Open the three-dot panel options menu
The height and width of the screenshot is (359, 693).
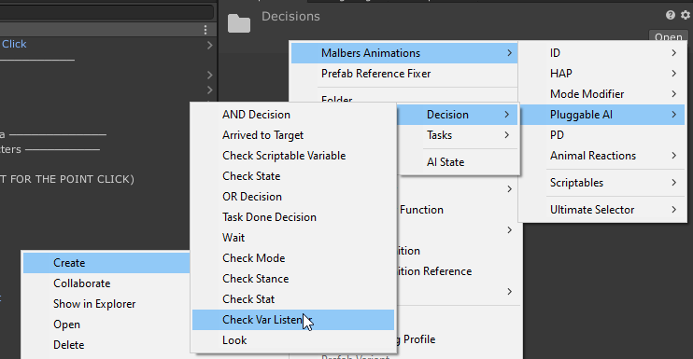coord(205,30)
